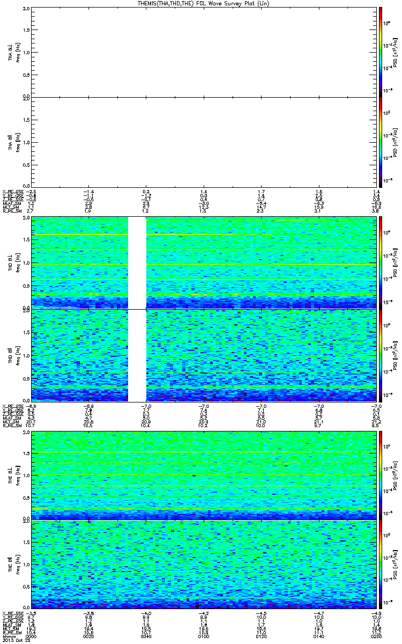Click the 2.0 frequency tick of top THA panel
Viewport: 402px width, 644px height.
click(x=26, y=9)
